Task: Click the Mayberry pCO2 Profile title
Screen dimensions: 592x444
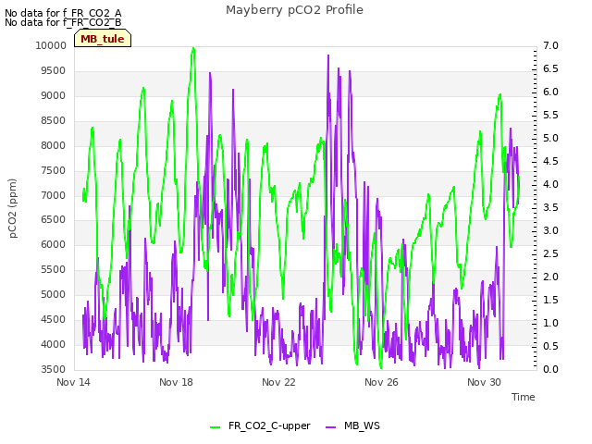Action: point(294,10)
